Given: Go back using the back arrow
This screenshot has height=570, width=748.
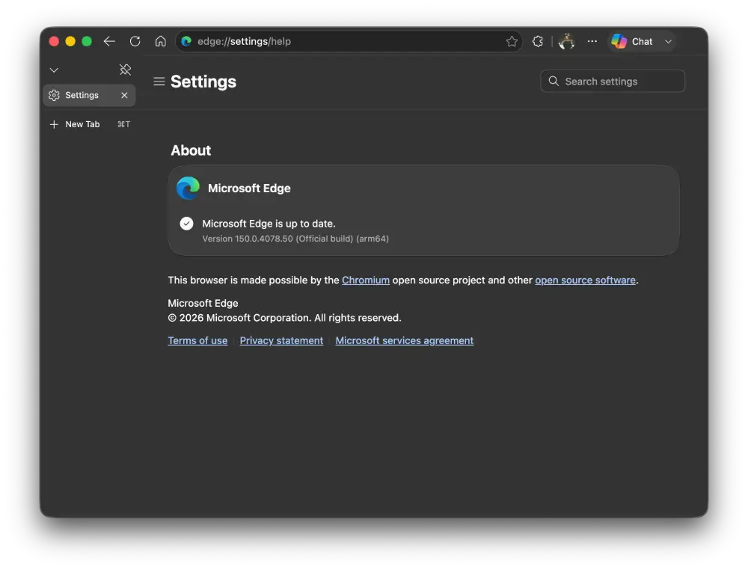Looking at the screenshot, I should [109, 41].
